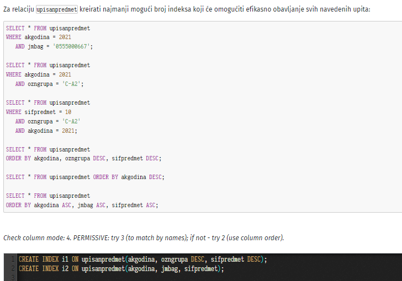402x281 pixels.
Task: Click ORDER BY akgodina DESC query line
Action: pos(85,177)
